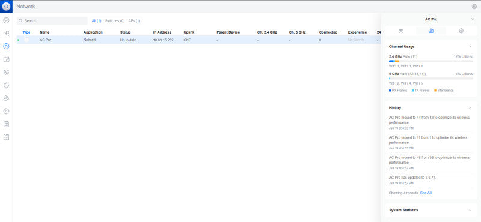Open the Dashboard icon in the sidebar
This screenshot has height=222, width=481.
pos(6,20)
